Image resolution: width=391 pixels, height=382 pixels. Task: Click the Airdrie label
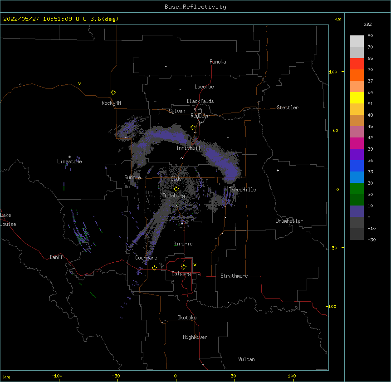point(183,244)
